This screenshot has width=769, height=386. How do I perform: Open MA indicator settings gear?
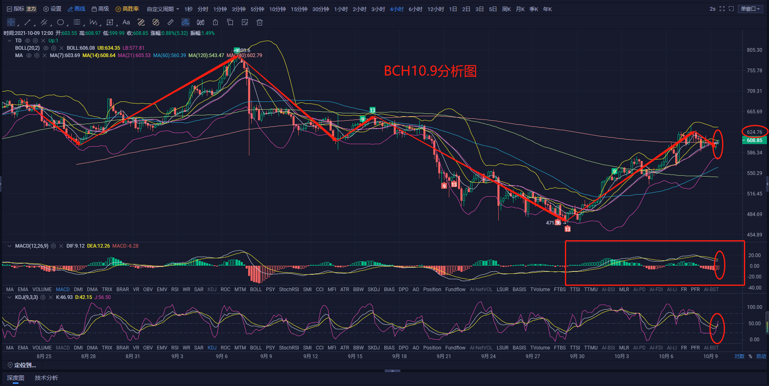tap(37, 55)
